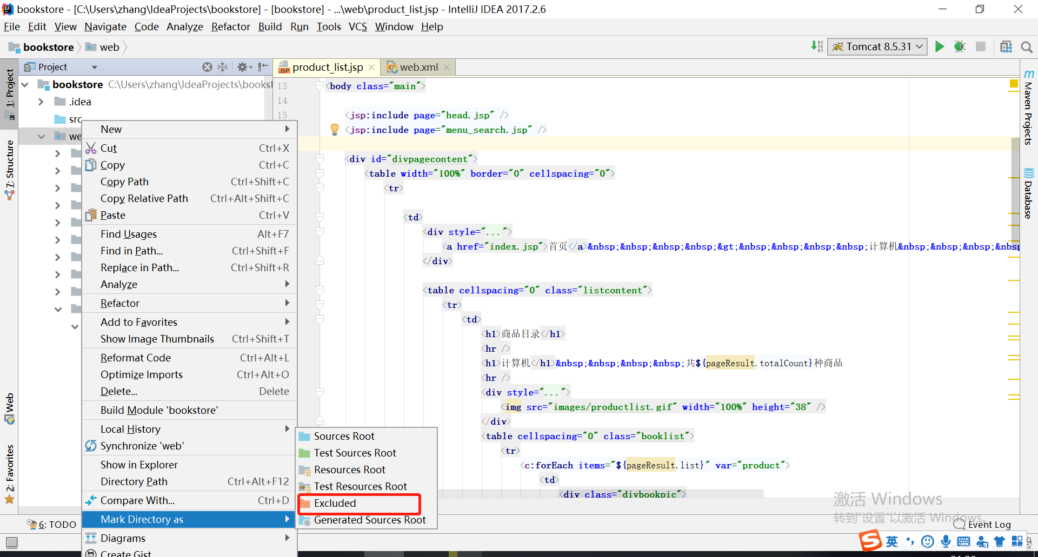Open Project panel settings gear
Image resolution: width=1038 pixels, height=557 pixels.
[x=244, y=67]
